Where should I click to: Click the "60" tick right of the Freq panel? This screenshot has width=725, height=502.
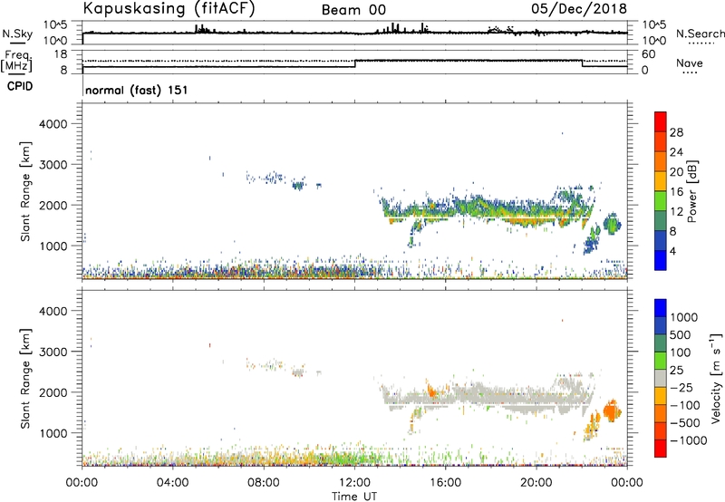pyautogui.click(x=649, y=54)
